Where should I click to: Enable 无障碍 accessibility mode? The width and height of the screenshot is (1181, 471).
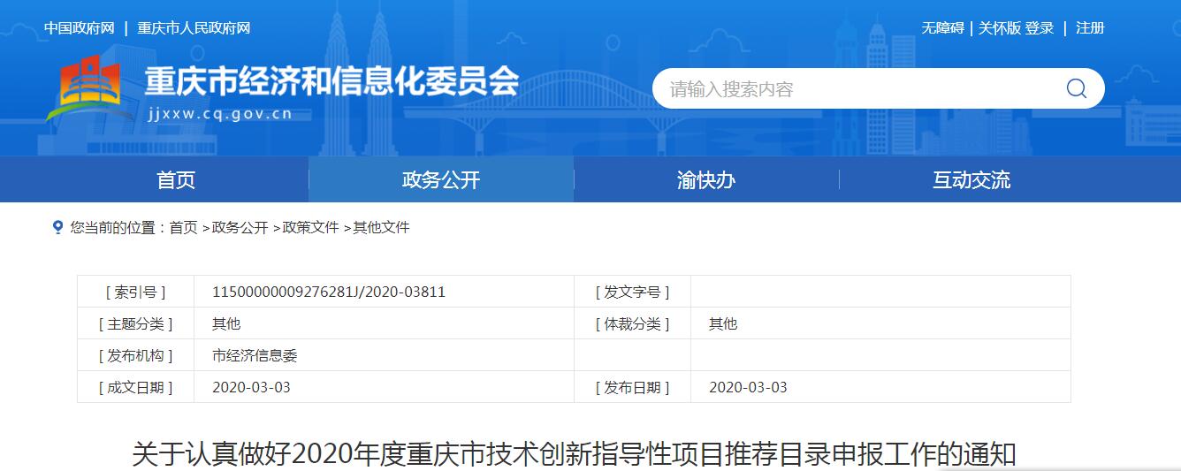(942, 28)
